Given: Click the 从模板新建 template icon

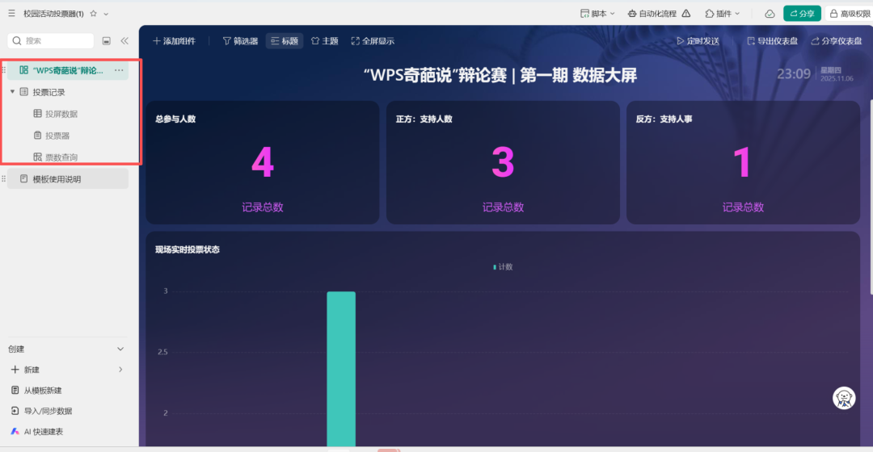Looking at the screenshot, I should 15,391.
